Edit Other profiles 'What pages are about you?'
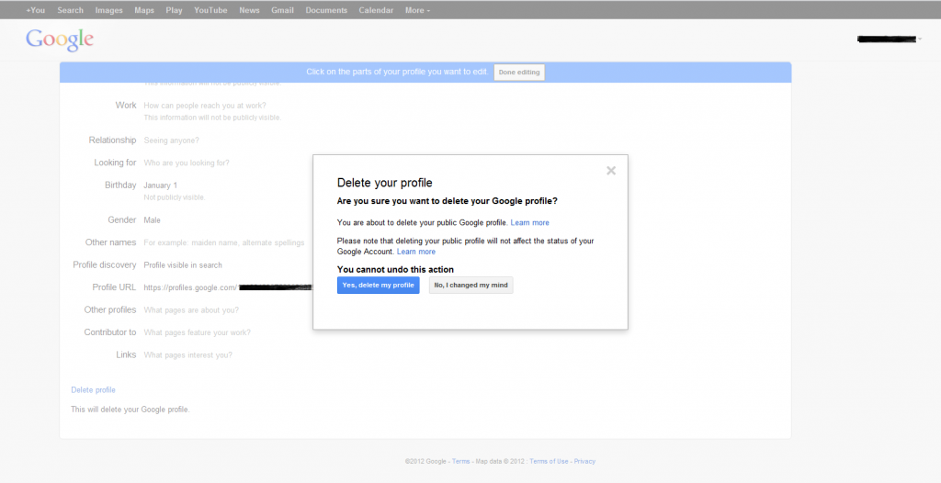 (191, 310)
